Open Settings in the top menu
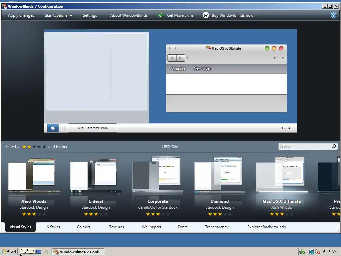 coord(90,15)
